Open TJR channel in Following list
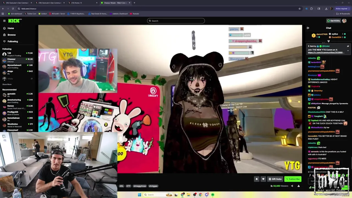Screen dimensions: 352x198 tap(18, 54)
